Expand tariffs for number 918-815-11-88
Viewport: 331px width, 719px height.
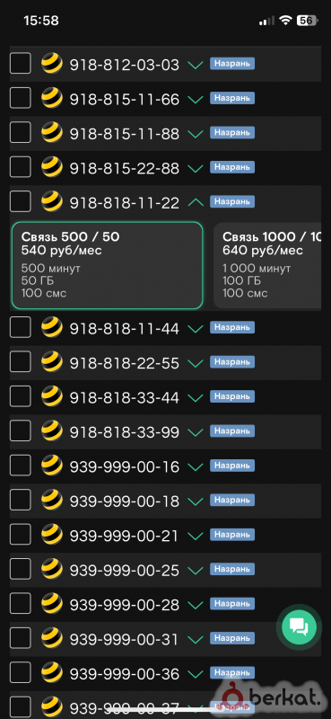[196, 133]
